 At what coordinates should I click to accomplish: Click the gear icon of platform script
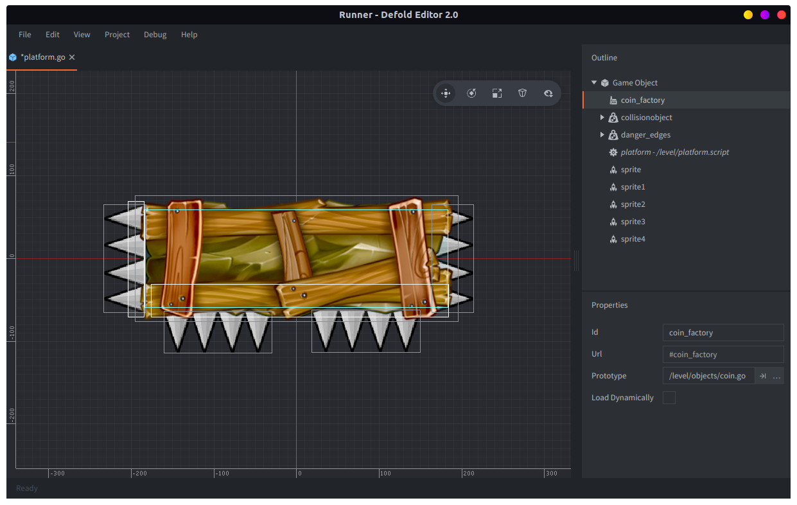(613, 152)
